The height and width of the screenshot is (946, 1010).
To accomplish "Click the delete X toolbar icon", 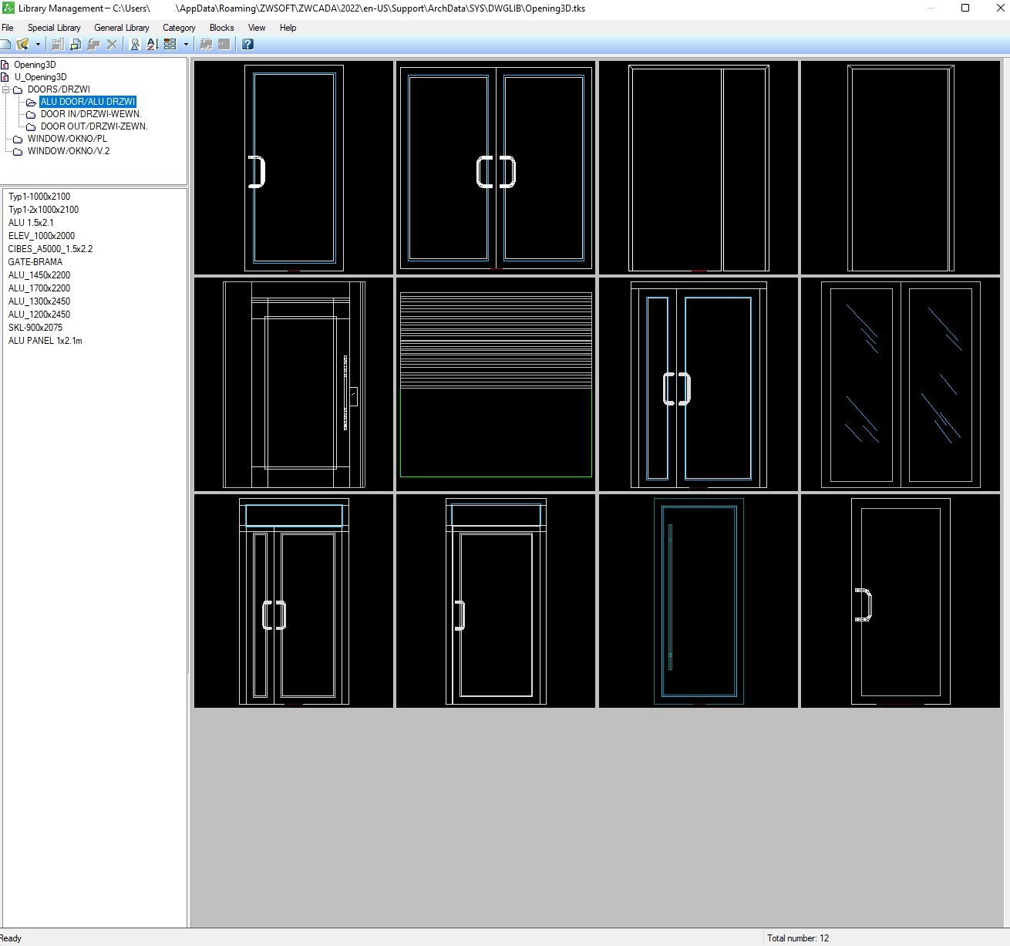I will click(112, 45).
